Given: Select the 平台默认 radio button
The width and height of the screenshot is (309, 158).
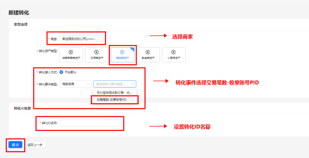Looking at the screenshot, I should [x=61, y=72].
